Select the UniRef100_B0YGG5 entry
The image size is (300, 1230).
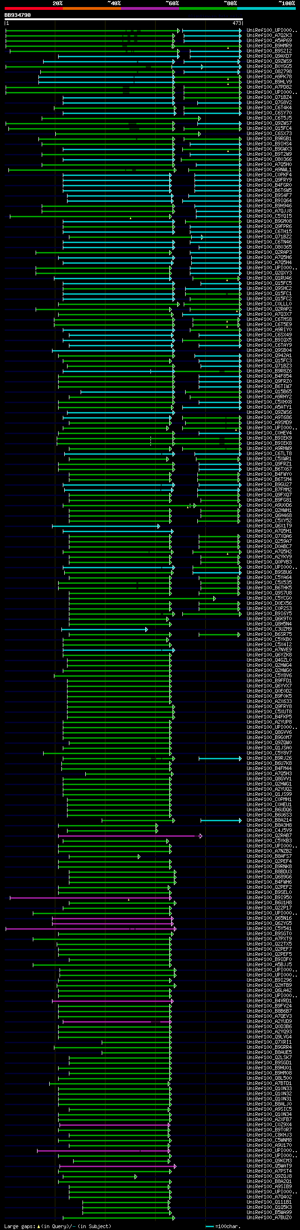[x=269, y=66]
